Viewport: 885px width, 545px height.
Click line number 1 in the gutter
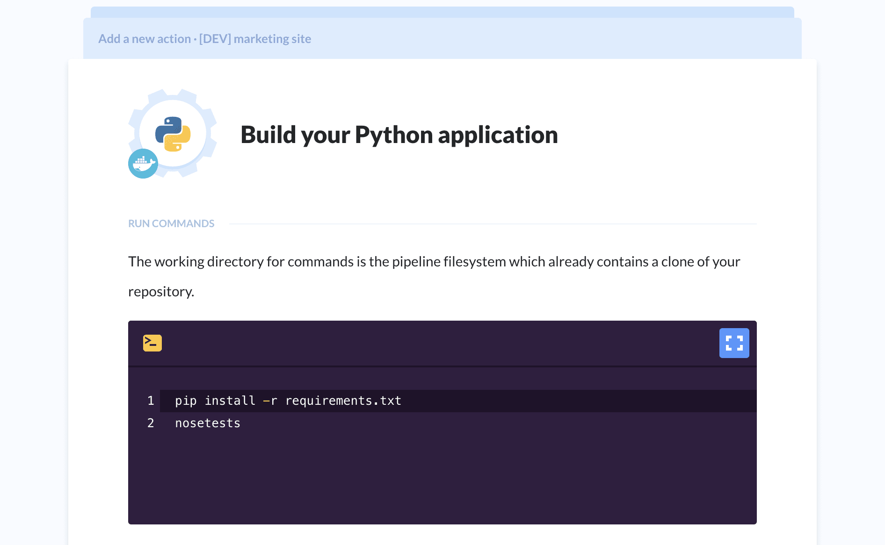151,401
